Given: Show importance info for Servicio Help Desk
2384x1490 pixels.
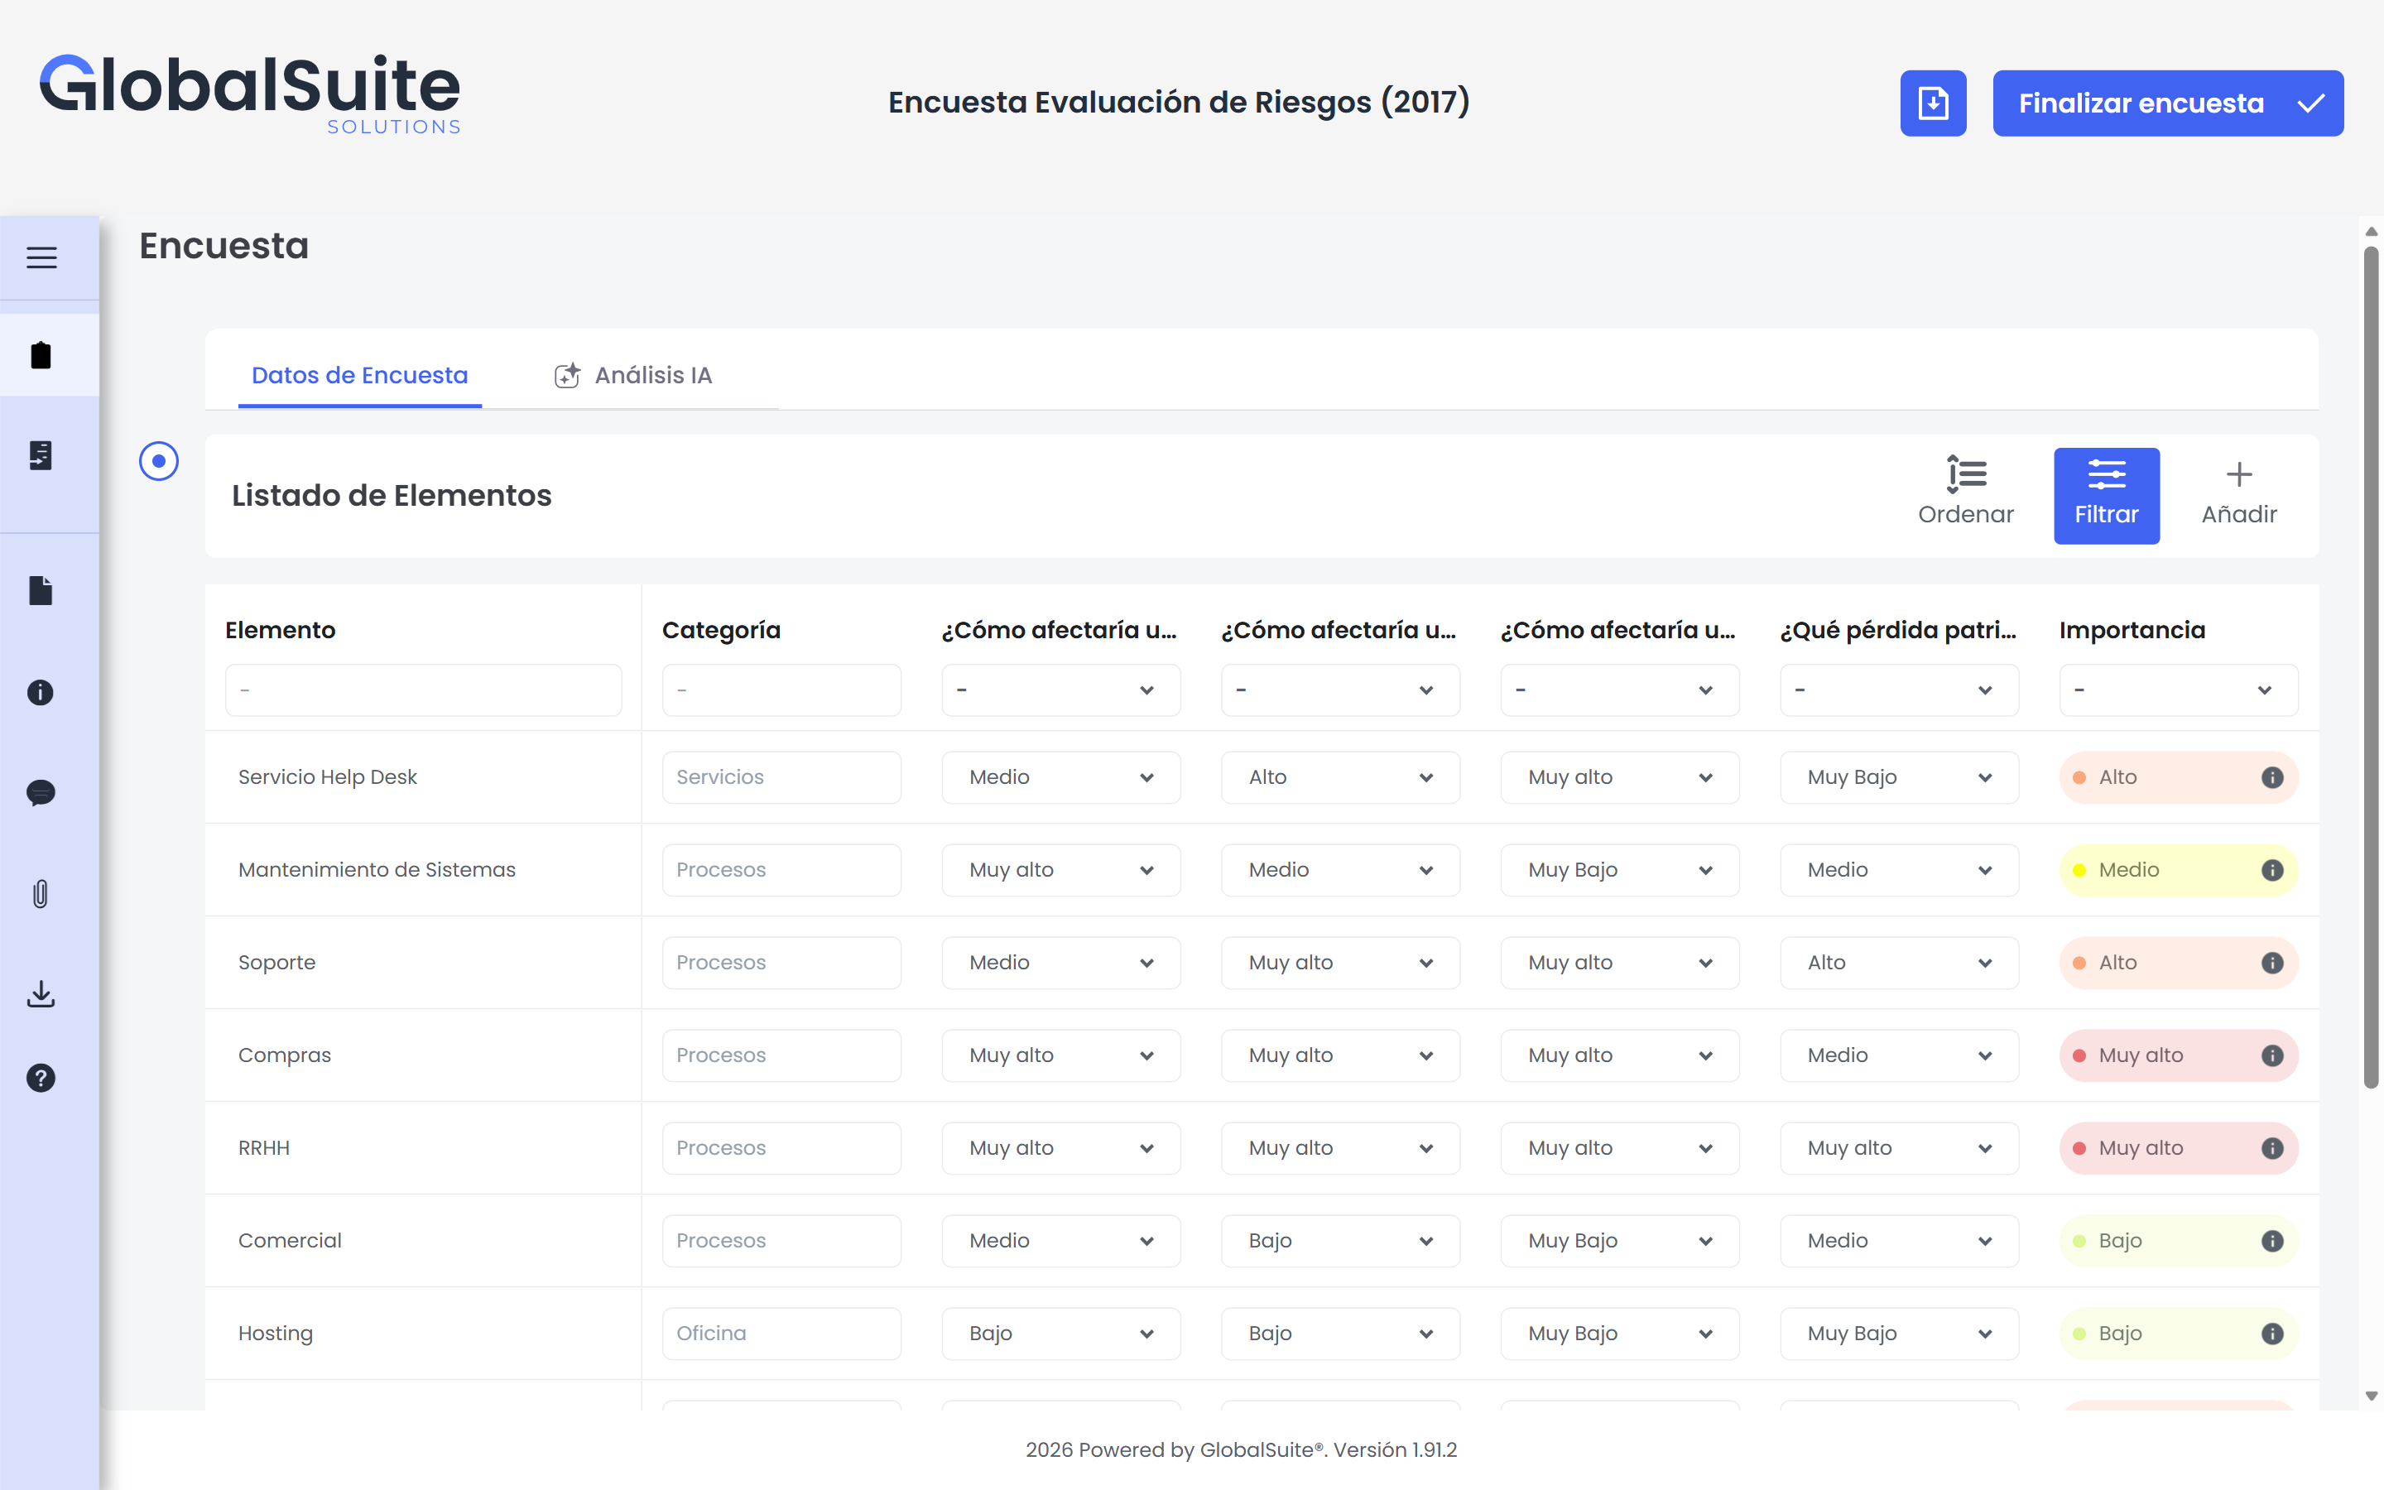Looking at the screenshot, I should [x=2273, y=777].
